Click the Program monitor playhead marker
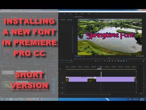The width and height of the screenshot is (146, 110). point(109,58)
